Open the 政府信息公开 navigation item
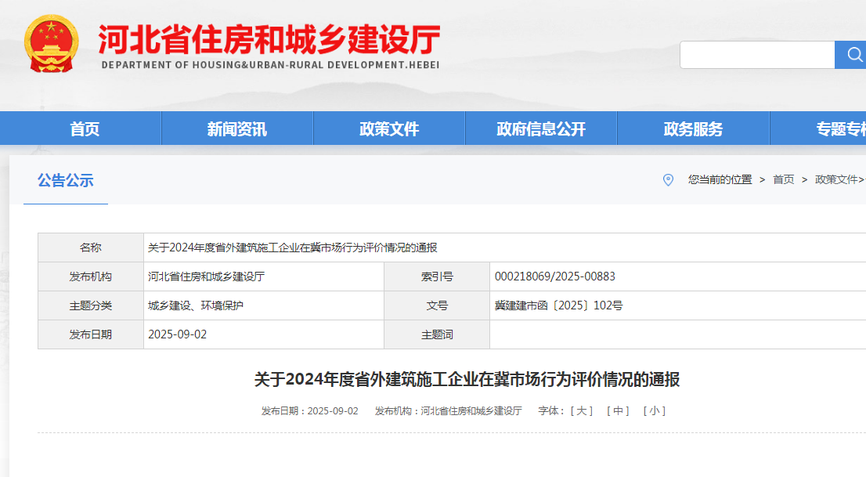Image resolution: width=866 pixels, height=477 pixels. coord(541,129)
